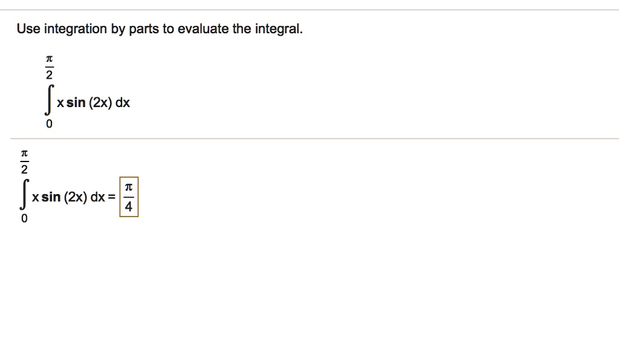The height and width of the screenshot is (349, 619).
Task: Click the divider line below the problem statement
Action: [x=309, y=139]
